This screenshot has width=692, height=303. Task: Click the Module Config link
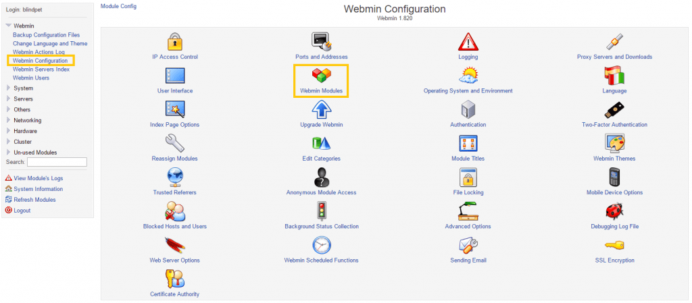119,7
